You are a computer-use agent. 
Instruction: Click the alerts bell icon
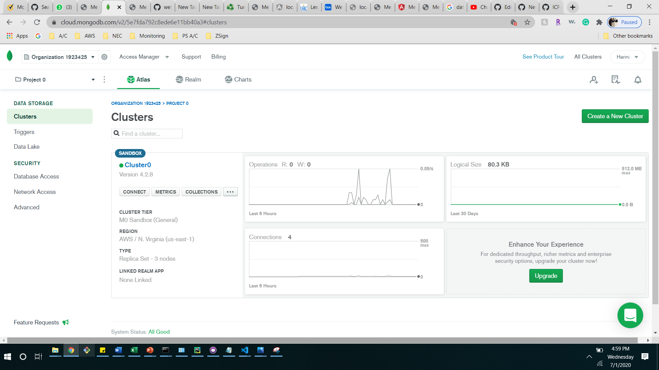click(x=638, y=80)
